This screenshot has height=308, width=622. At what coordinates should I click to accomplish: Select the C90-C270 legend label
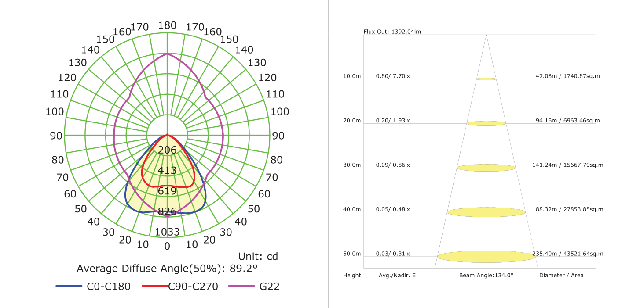click(193, 287)
